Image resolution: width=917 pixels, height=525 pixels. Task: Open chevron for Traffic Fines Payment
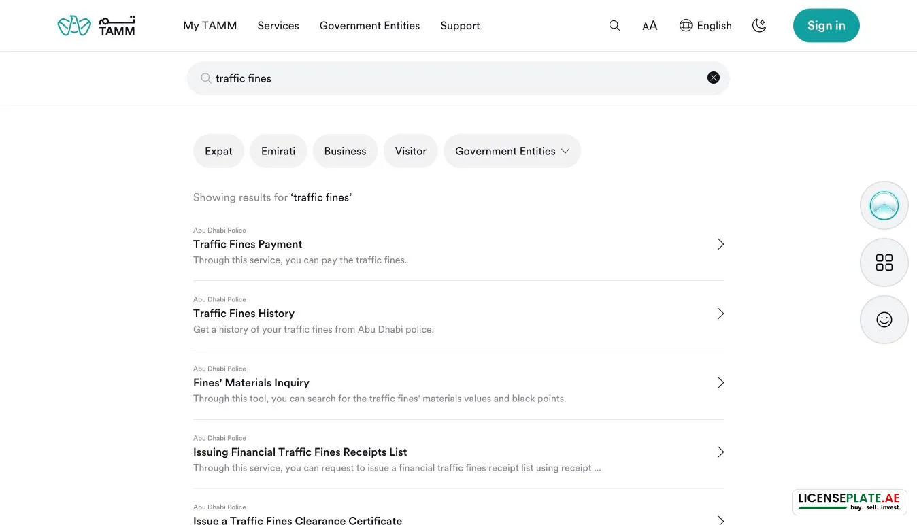[x=720, y=244]
